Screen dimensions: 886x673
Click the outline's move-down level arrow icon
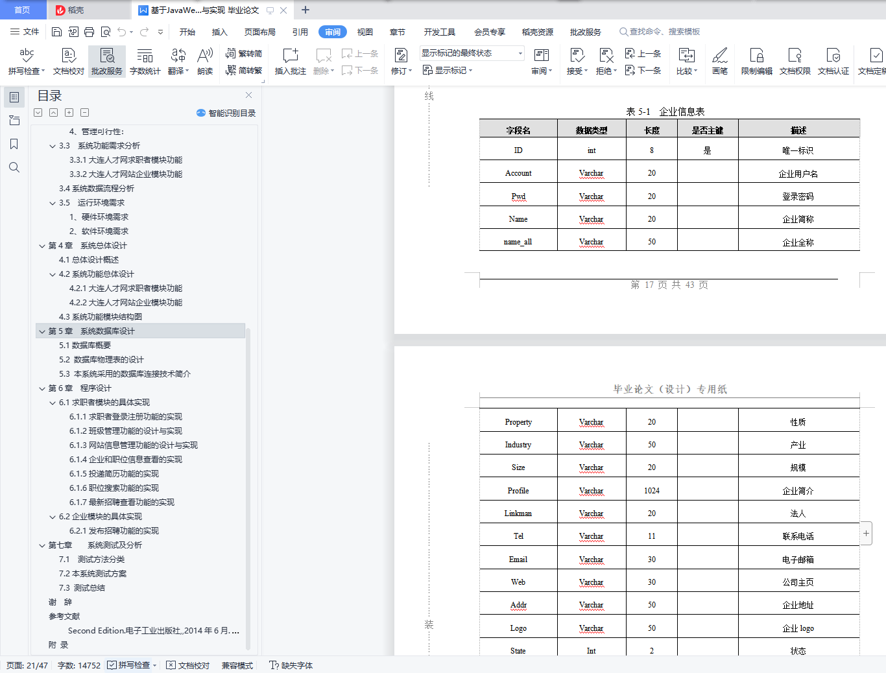tap(38, 113)
